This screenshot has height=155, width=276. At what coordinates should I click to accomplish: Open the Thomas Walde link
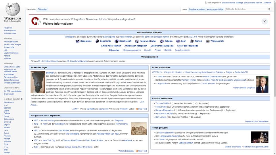162,104
